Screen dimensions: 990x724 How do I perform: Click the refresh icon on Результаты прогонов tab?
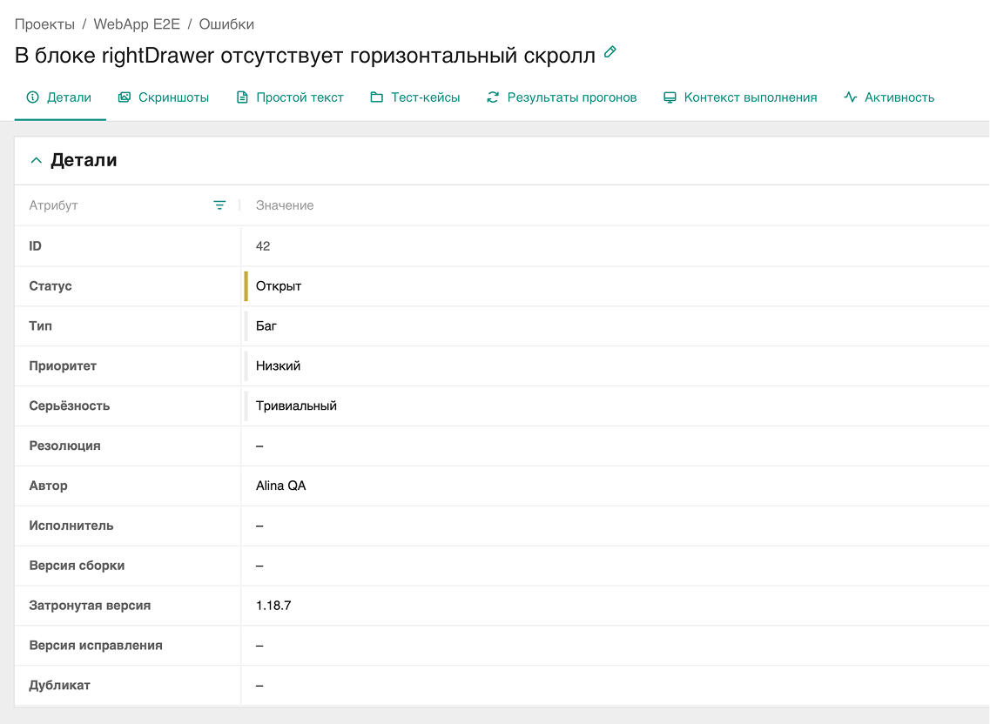[x=493, y=97]
